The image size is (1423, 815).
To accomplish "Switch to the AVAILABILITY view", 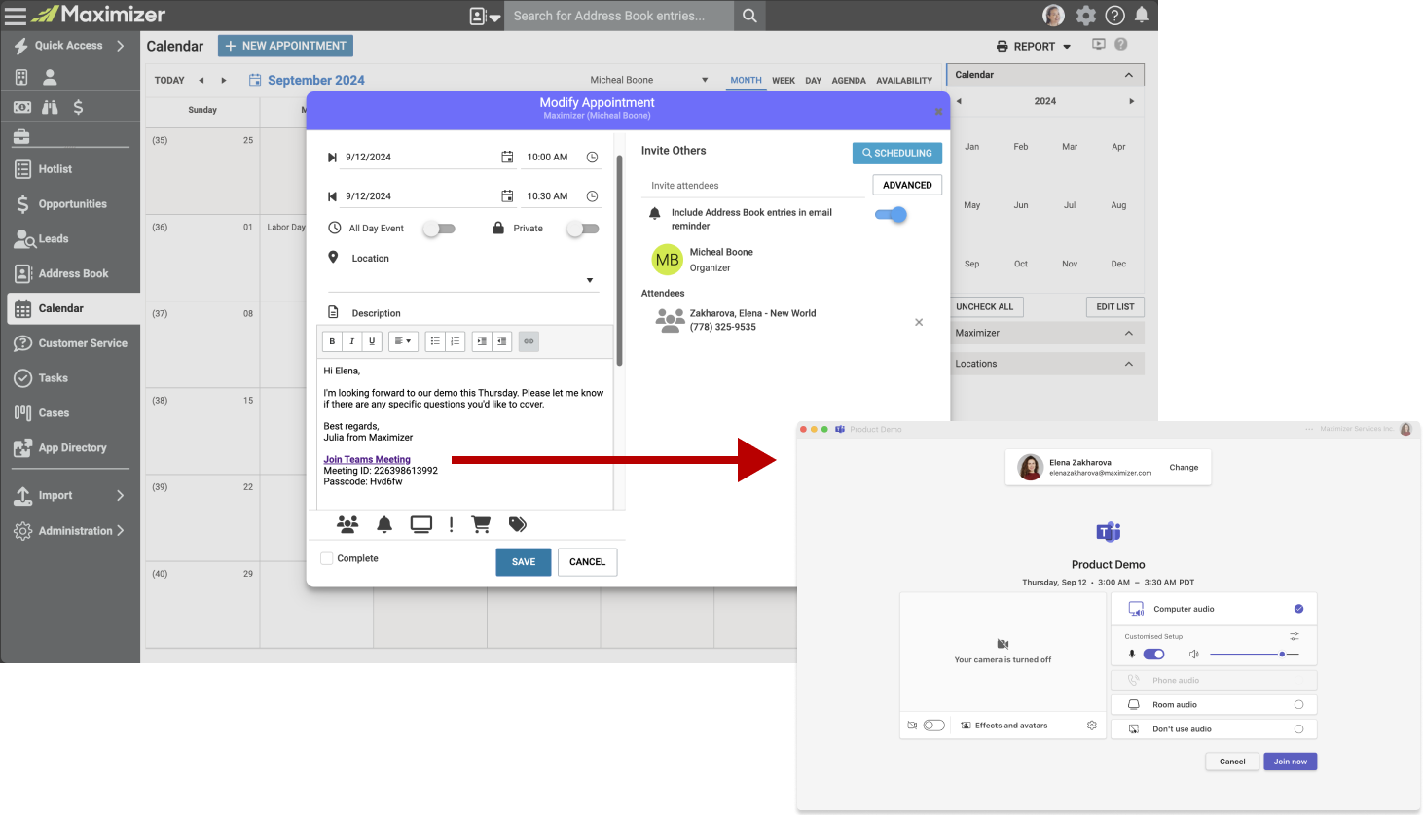I will pyautogui.click(x=904, y=81).
